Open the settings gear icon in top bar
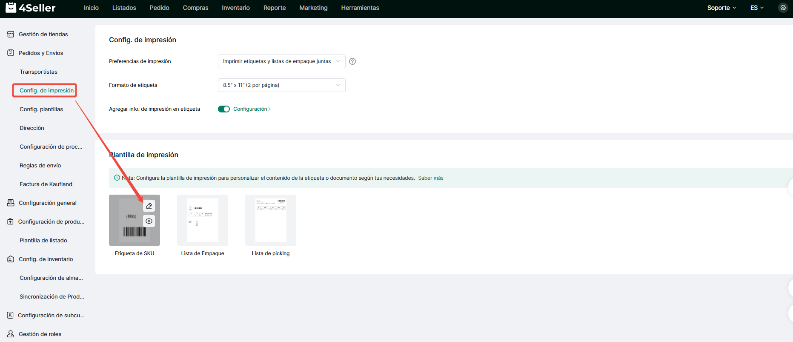793x342 pixels. point(783,8)
